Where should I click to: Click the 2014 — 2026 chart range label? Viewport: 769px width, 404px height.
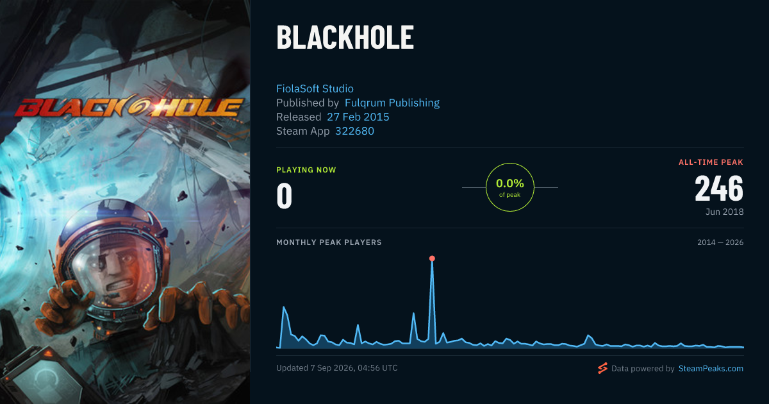(720, 242)
